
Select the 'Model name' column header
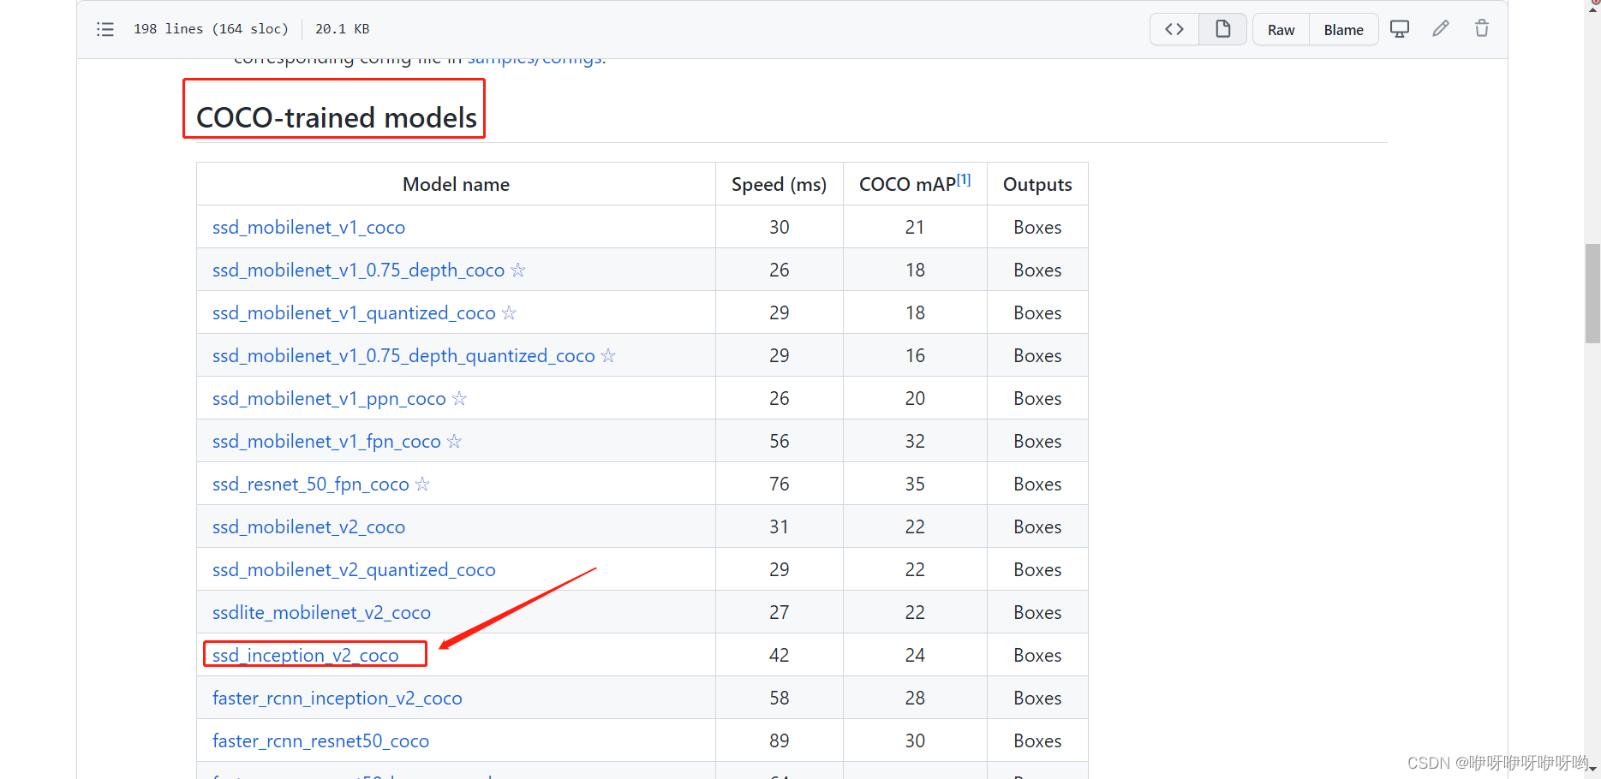point(456,184)
